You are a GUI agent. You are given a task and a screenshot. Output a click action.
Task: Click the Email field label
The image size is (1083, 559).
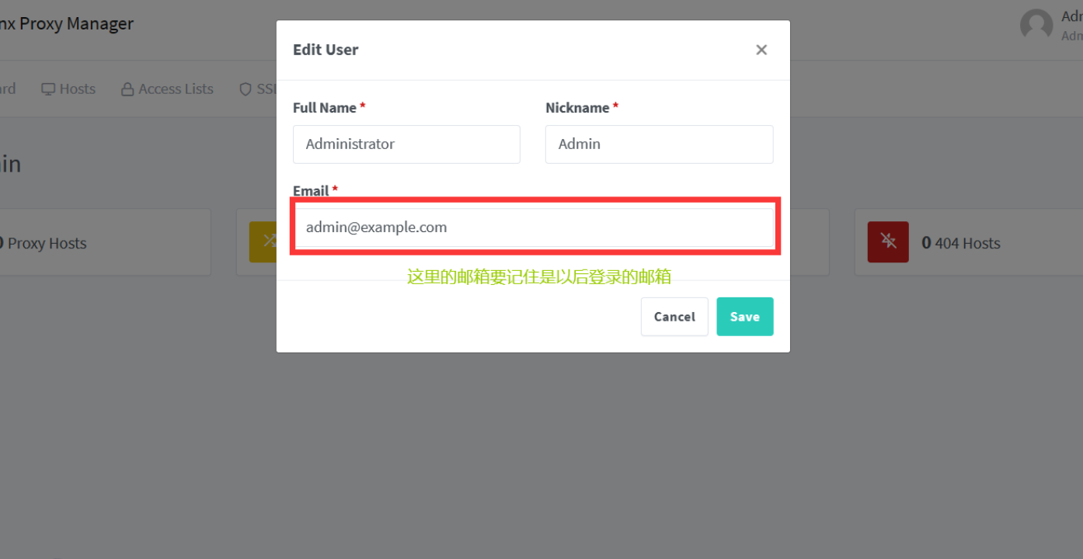click(312, 191)
